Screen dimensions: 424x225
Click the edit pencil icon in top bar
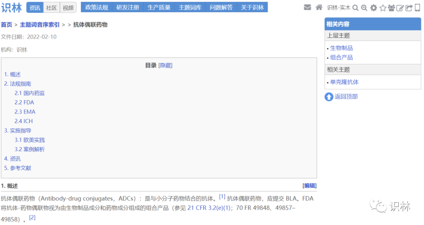[x=400, y=8]
